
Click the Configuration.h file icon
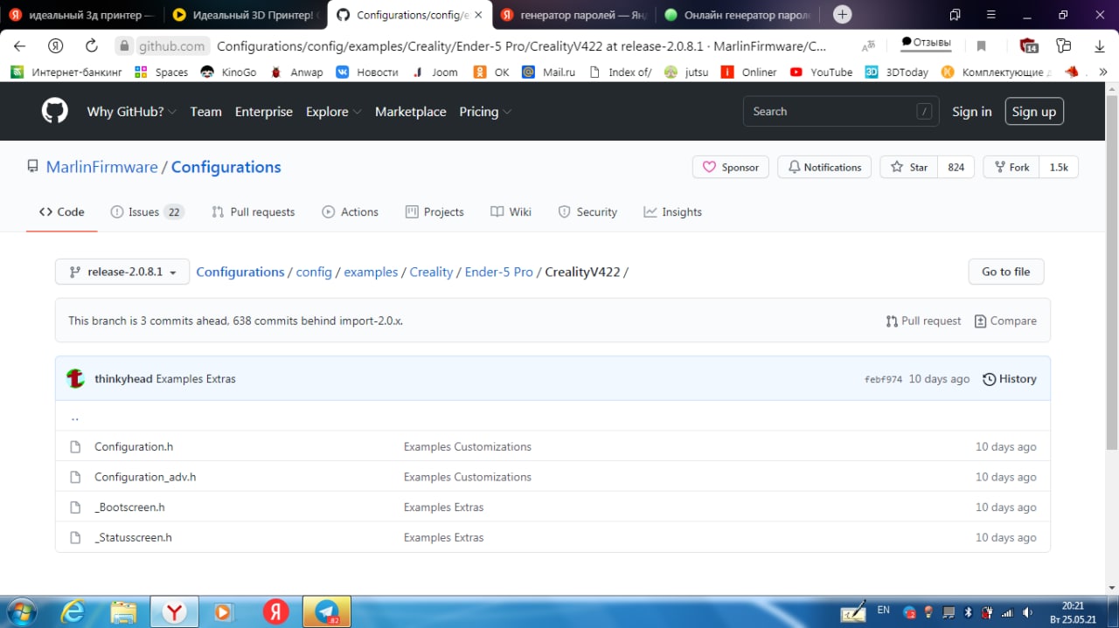(x=75, y=446)
